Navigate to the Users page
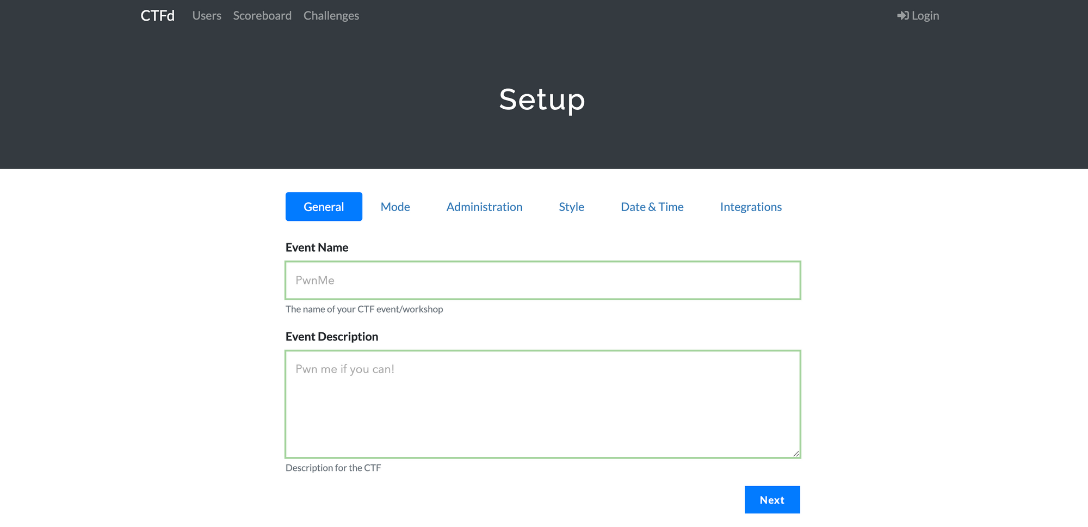This screenshot has width=1088, height=527. [206, 15]
